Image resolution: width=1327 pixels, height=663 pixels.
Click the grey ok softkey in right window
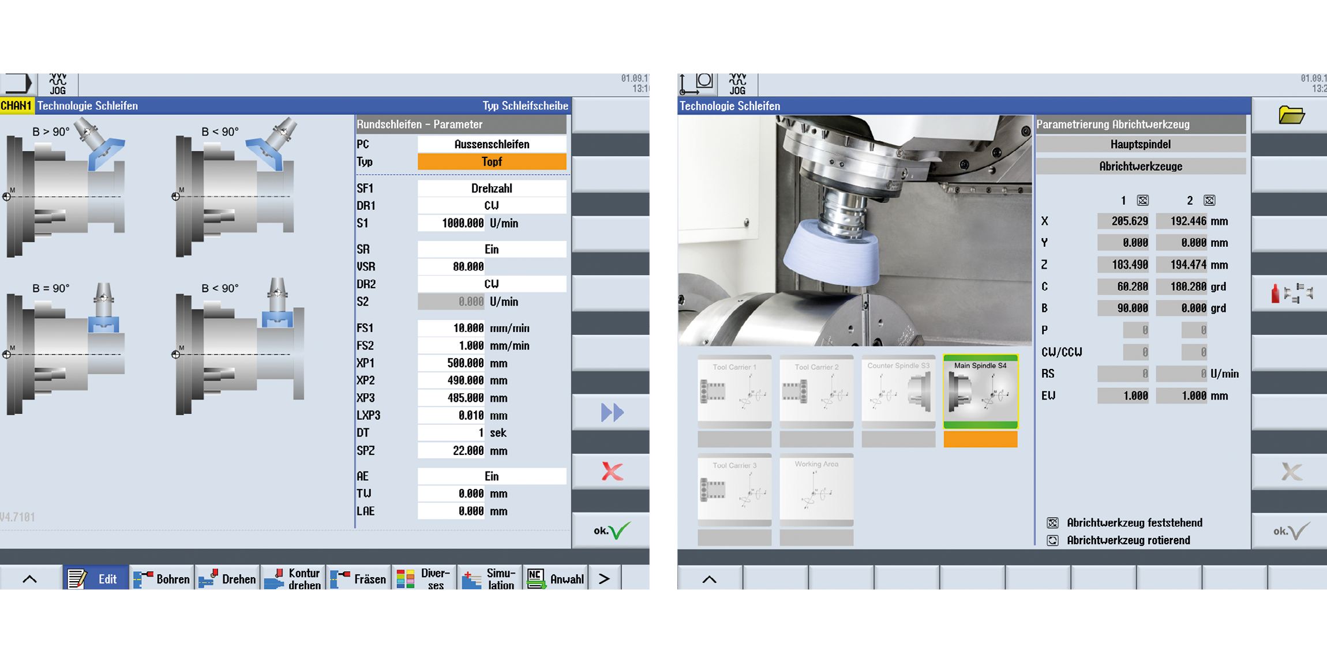tap(1291, 531)
